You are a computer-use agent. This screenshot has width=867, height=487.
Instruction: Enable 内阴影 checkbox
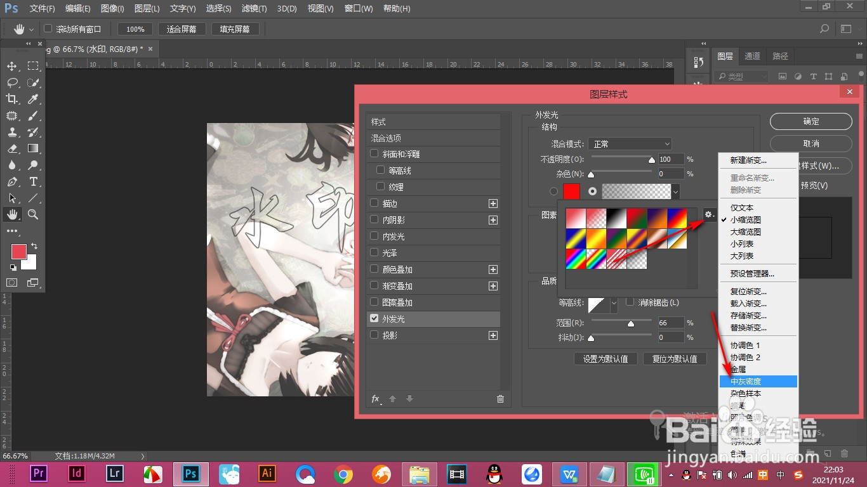[374, 220]
